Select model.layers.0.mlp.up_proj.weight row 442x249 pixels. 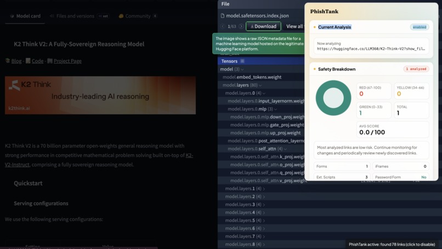coord(261,133)
